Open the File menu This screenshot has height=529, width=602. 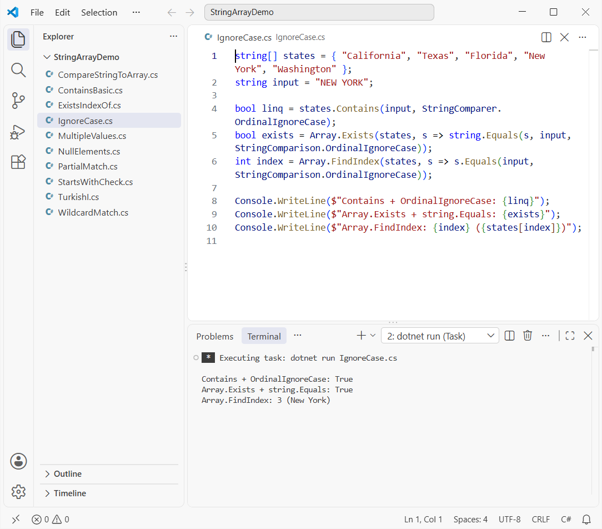[37, 12]
